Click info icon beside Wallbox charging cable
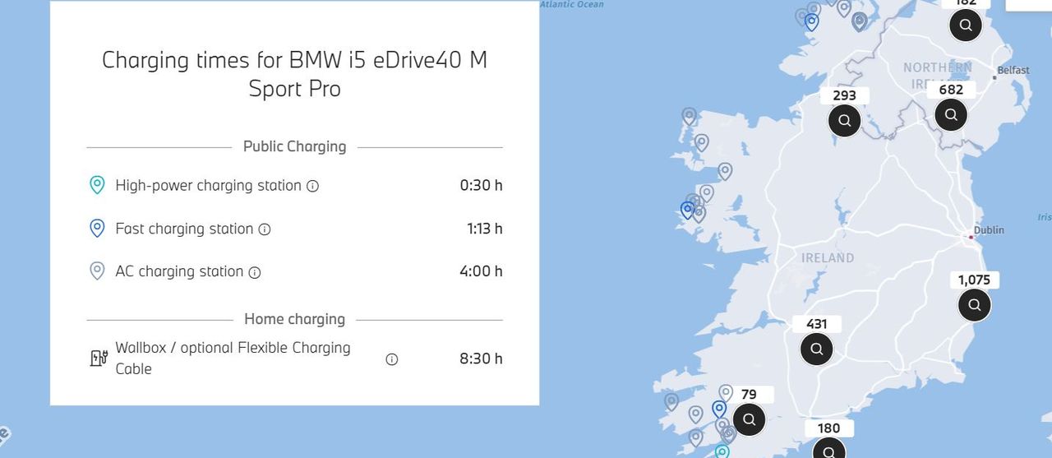 pos(392,359)
